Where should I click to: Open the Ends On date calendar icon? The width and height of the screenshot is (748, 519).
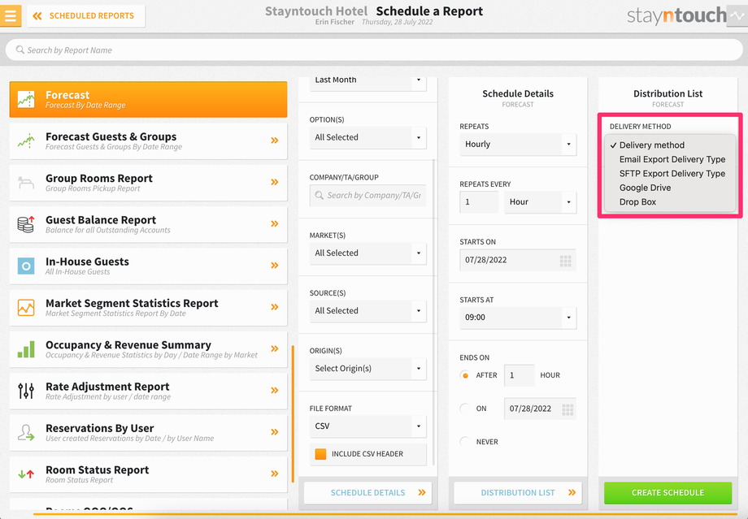[568, 409]
